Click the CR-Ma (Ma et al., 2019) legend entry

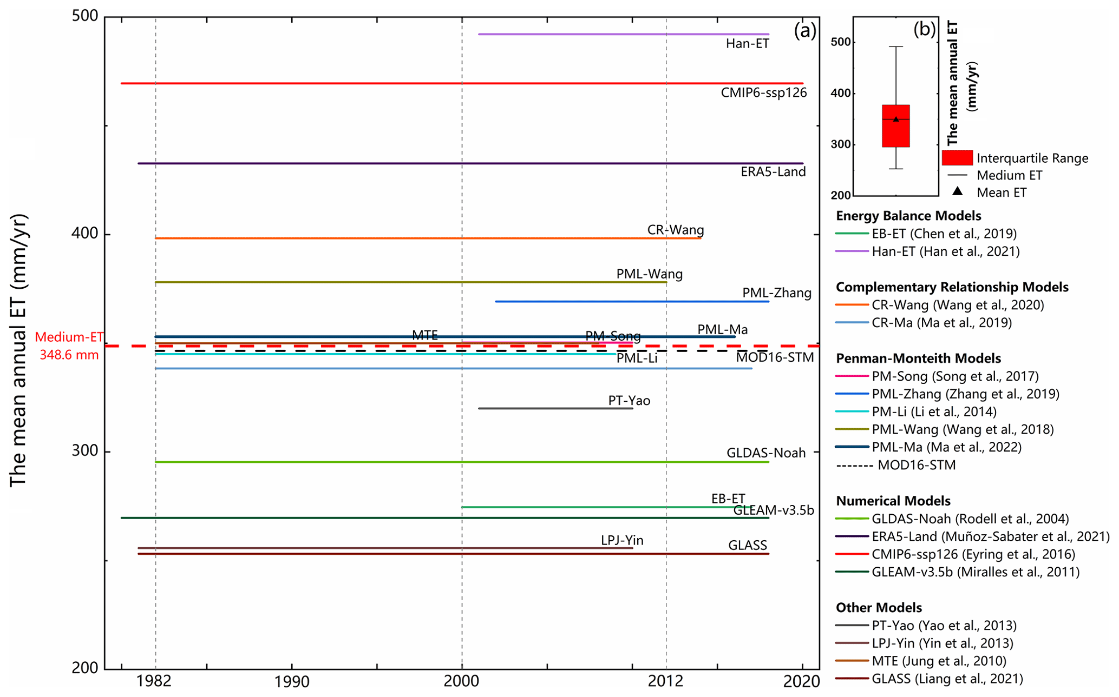pos(941,323)
